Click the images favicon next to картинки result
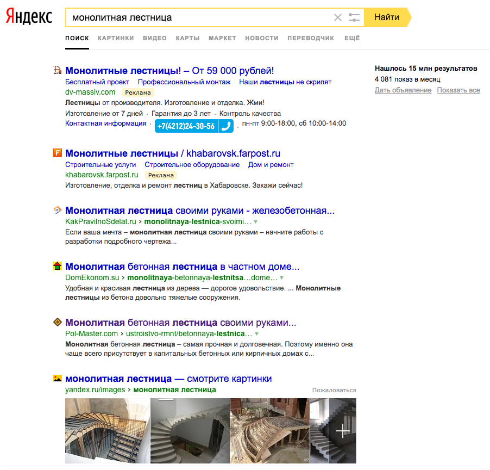Image resolution: width=490 pixels, height=470 pixels. click(57, 379)
